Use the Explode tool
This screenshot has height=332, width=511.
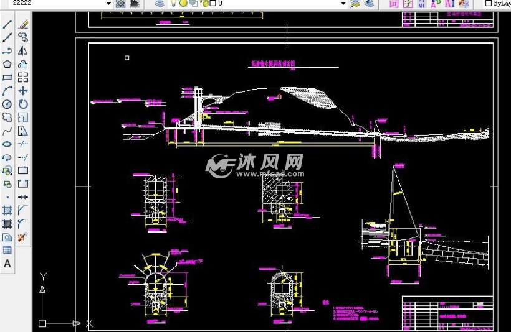23,237
